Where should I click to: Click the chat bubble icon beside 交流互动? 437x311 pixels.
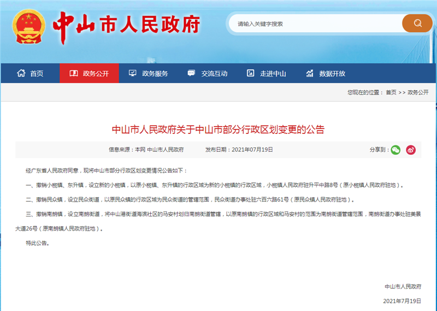point(191,73)
